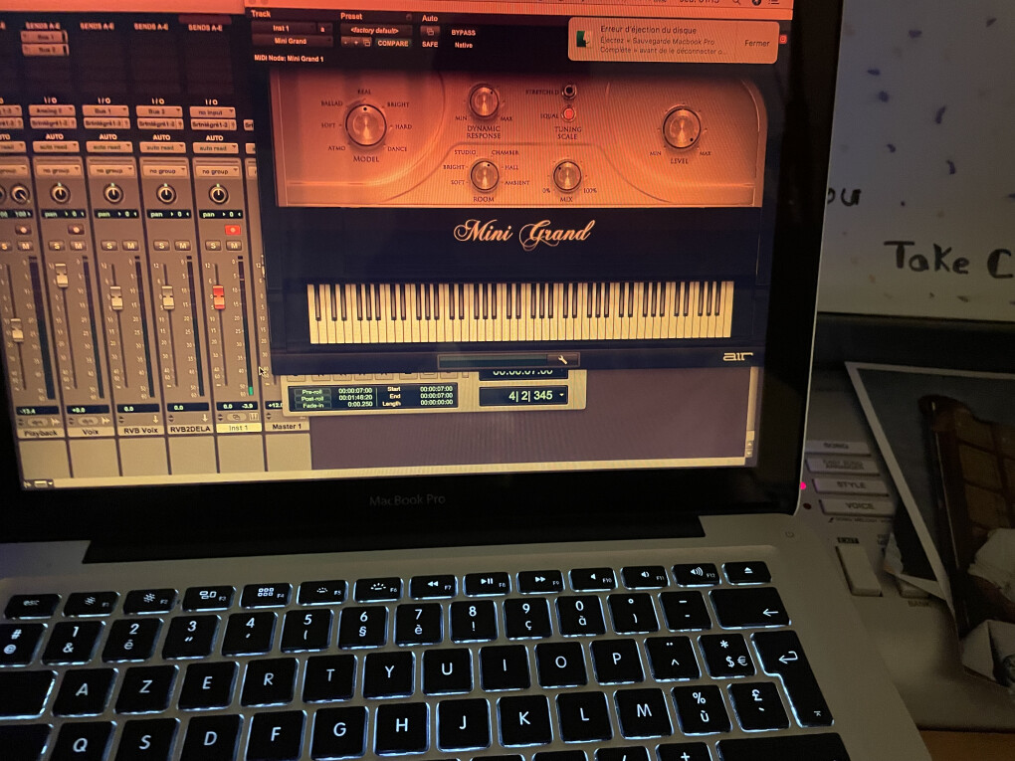Open the Bus 1 input selector on RVB Voix

(104, 110)
